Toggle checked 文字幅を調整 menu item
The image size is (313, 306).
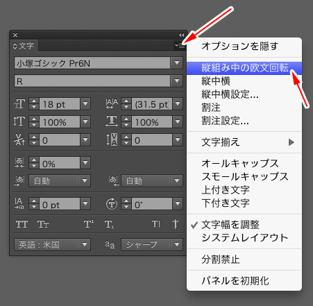pyautogui.click(x=244, y=225)
